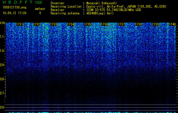
Task: Click the 0.8 kHz axis label
Action: pyautogui.click(x=2, y=79)
